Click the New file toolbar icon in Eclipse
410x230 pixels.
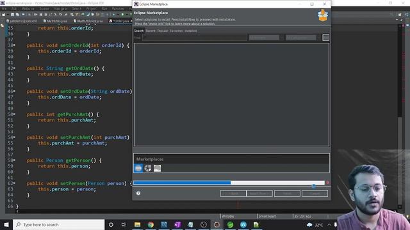(4, 15)
